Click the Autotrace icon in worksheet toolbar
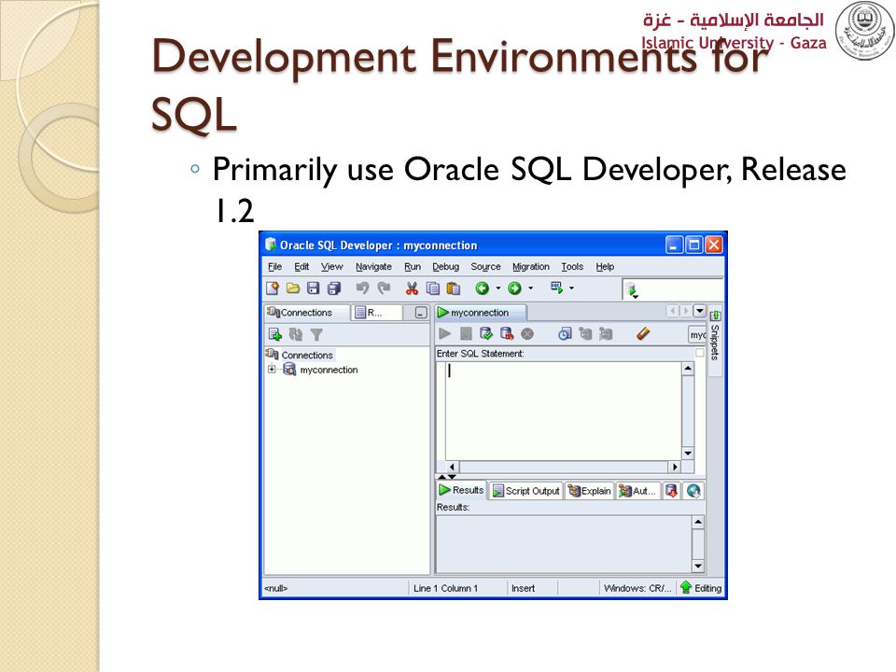 pos(606,334)
